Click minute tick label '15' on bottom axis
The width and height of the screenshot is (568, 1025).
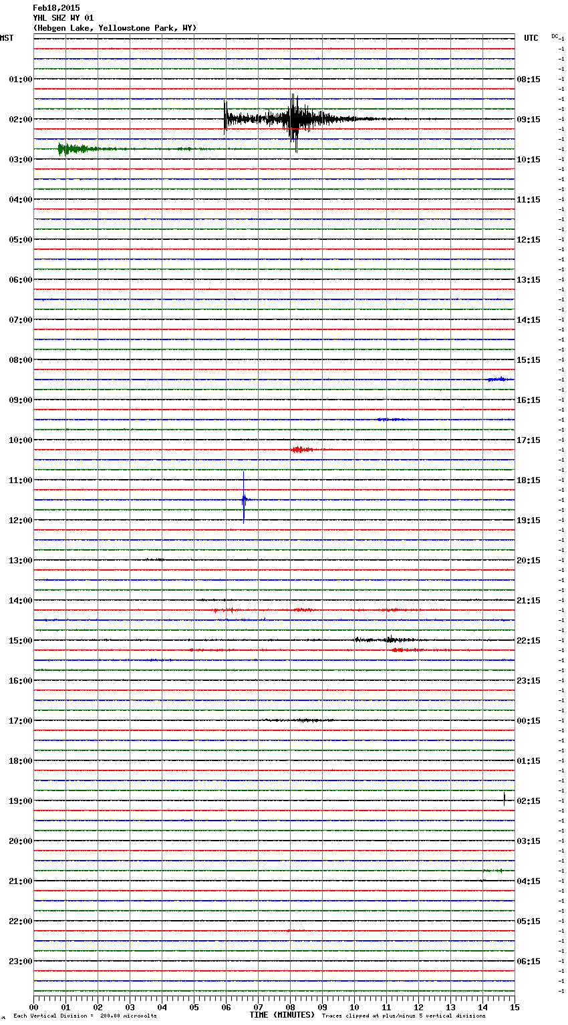(514, 1007)
